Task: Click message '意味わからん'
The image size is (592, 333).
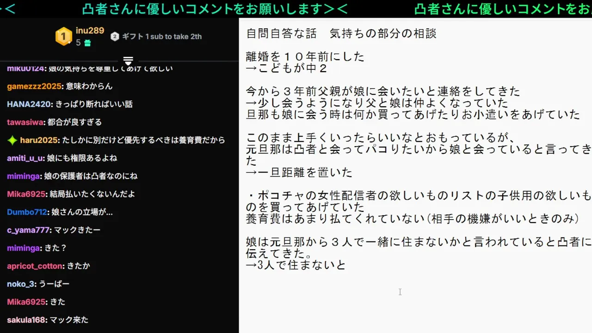Action: (89, 86)
